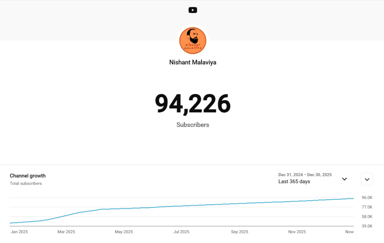Click the Now label at chart end
The width and height of the screenshot is (384, 243).
pos(349,232)
